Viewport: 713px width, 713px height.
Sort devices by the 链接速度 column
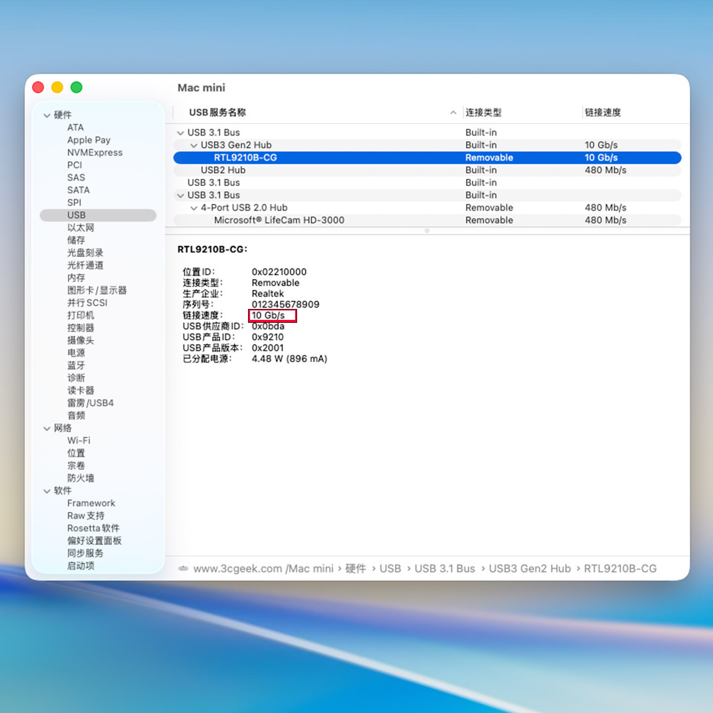[x=603, y=112]
